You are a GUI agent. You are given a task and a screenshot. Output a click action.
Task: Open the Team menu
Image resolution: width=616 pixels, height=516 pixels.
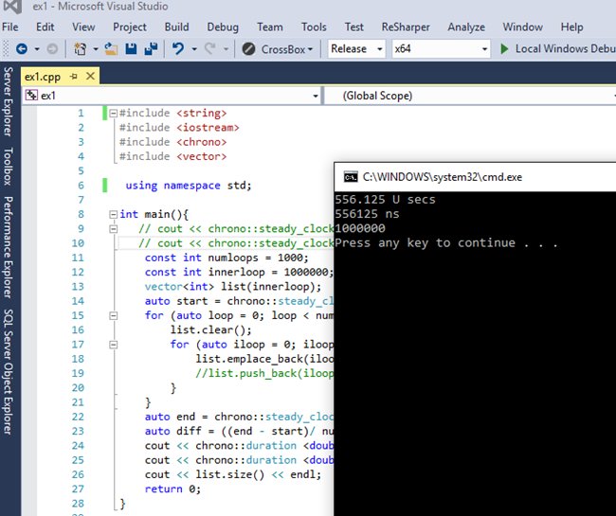pyautogui.click(x=270, y=27)
